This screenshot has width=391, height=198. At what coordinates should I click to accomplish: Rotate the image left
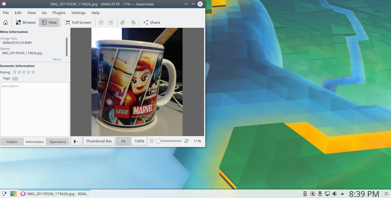point(123,22)
